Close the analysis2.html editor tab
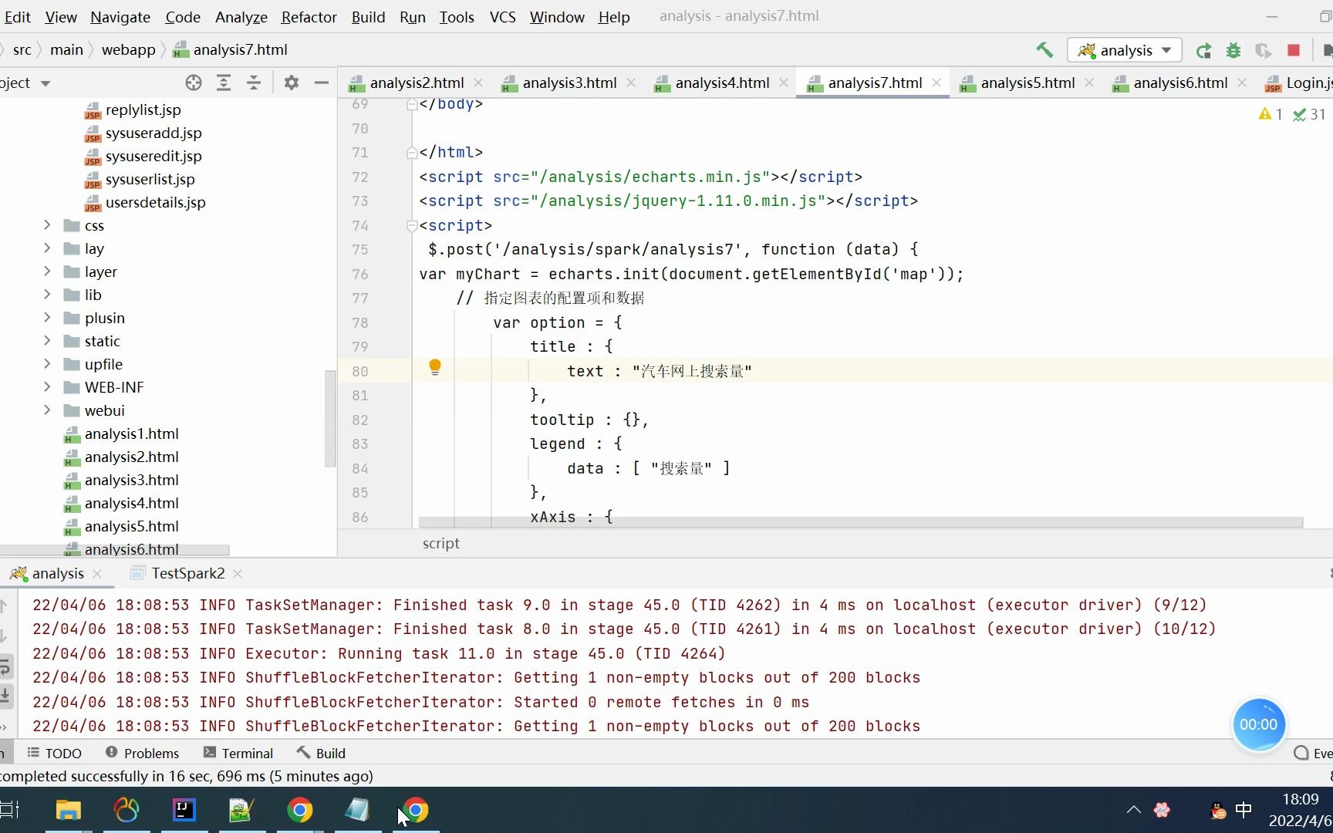The height and width of the screenshot is (833, 1333). click(478, 83)
